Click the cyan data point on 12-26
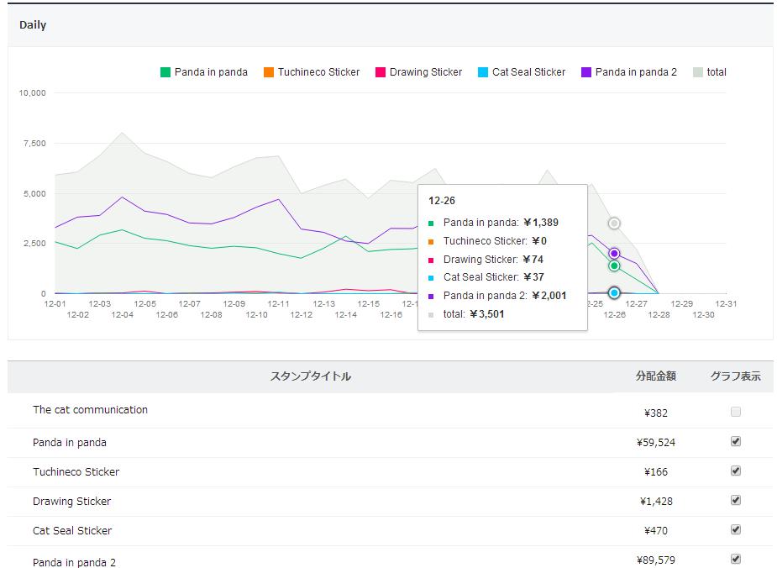The width and height of the screenshot is (777, 568). point(614,292)
